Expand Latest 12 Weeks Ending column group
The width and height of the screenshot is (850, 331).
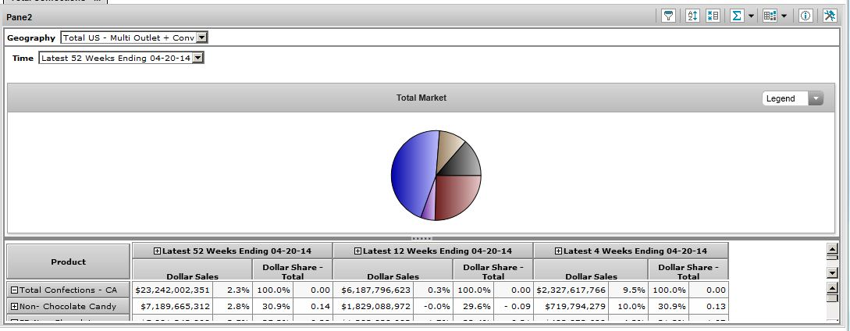pos(358,251)
